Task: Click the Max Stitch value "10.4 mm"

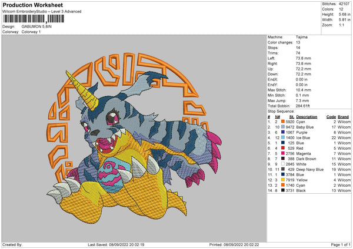Action: pos(303,90)
